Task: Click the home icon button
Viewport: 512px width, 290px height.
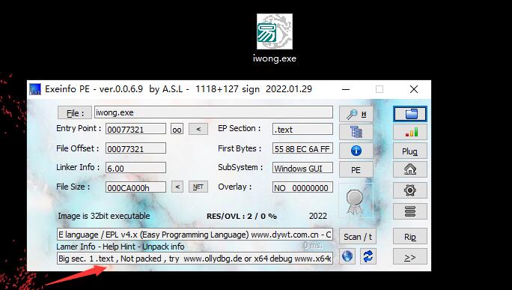Action: tap(410, 169)
